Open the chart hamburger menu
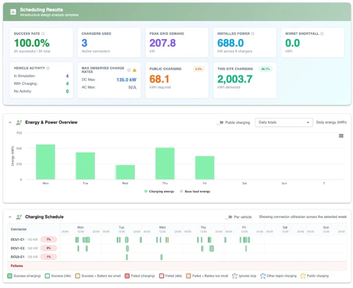 point(341,136)
